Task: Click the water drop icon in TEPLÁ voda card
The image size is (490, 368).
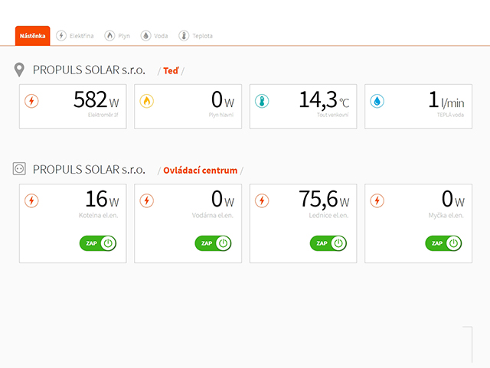Action: pos(377,101)
